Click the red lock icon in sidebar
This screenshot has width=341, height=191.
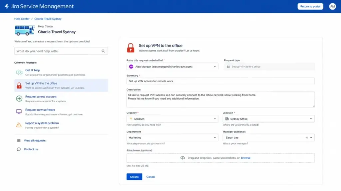[x=19, y=86]
